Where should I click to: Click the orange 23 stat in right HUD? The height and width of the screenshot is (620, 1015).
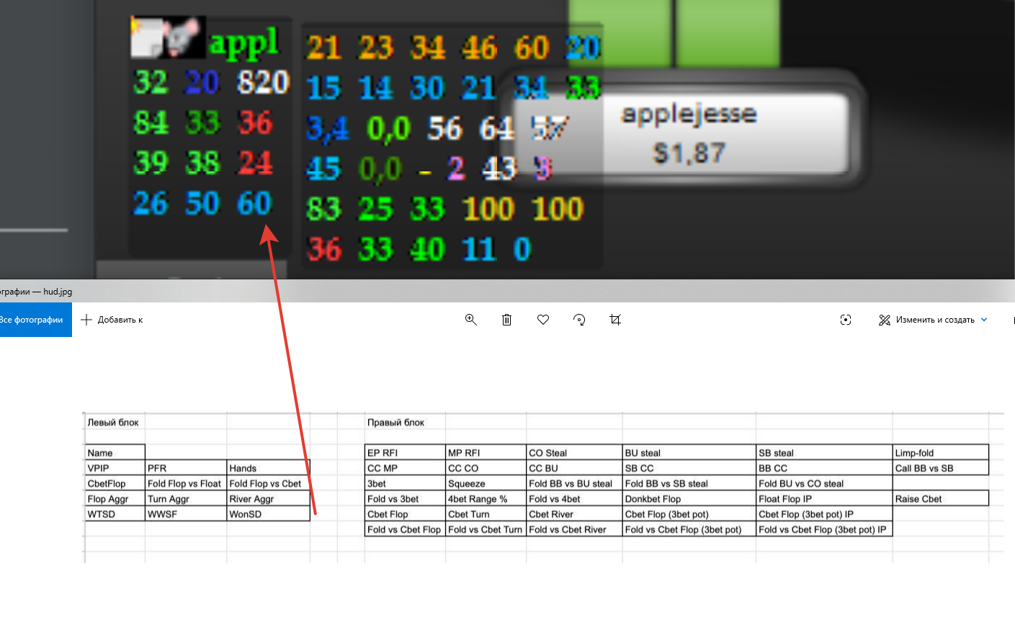[376, 48]
